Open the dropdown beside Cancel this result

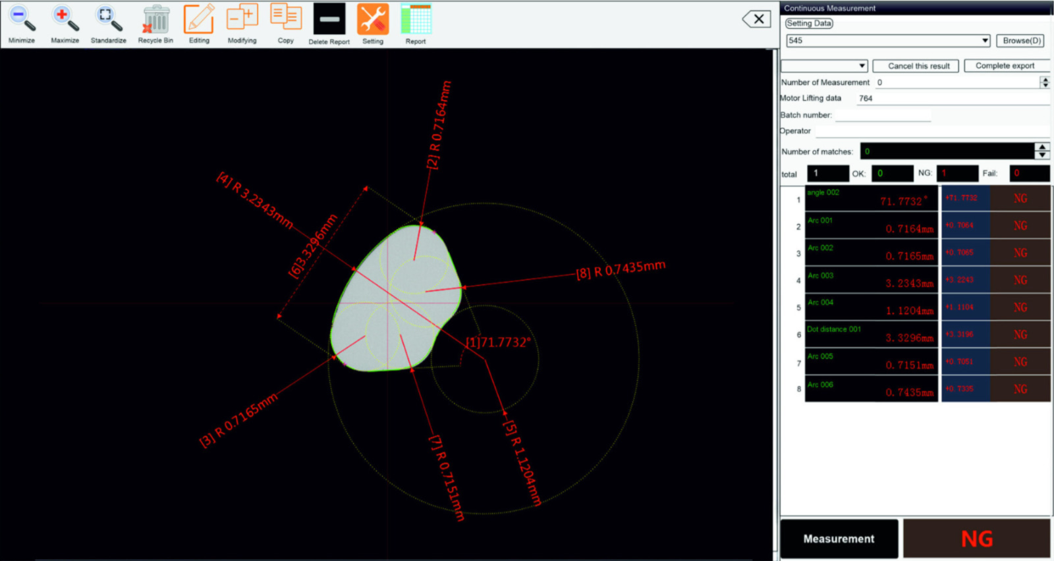point(862,66)
